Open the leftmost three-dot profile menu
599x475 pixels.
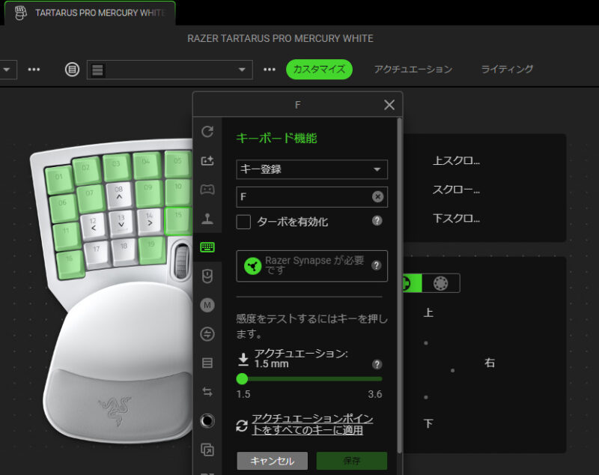pyautogui.click(x=34, y=70)
